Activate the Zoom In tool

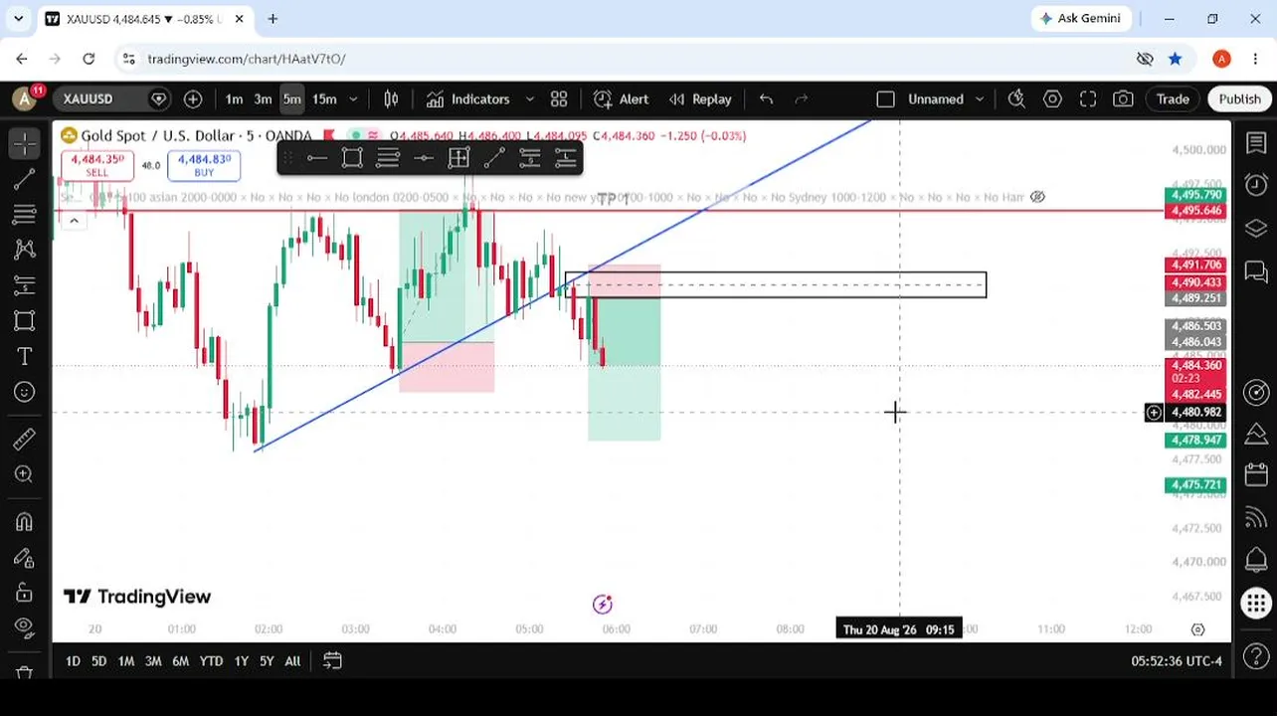pyautogui.click(x=25, y=474)
